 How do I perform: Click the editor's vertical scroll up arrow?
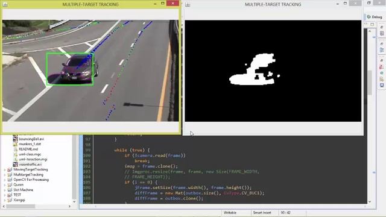tap(370, 31)
